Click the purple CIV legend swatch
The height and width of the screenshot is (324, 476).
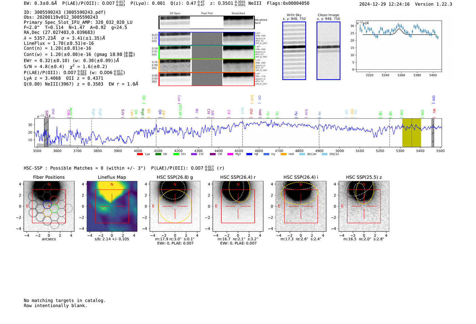pos(194,154)
